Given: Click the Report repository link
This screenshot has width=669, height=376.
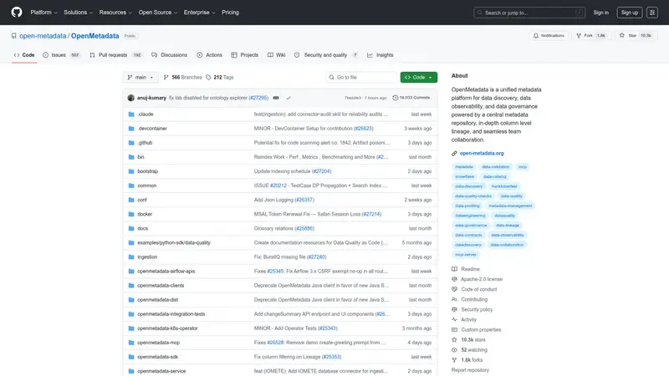Looking at the screenshot, I should 470,370.
